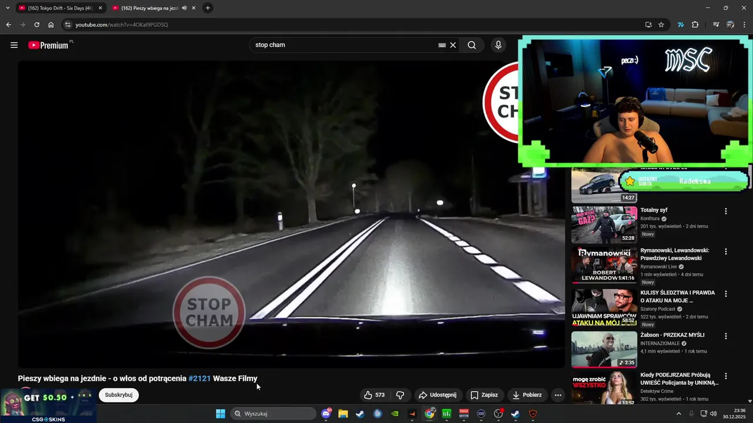The height and width of the screenshot is (423, 753).
Task: Show hidden system tray icons chevron
Action: pos(678,414)
